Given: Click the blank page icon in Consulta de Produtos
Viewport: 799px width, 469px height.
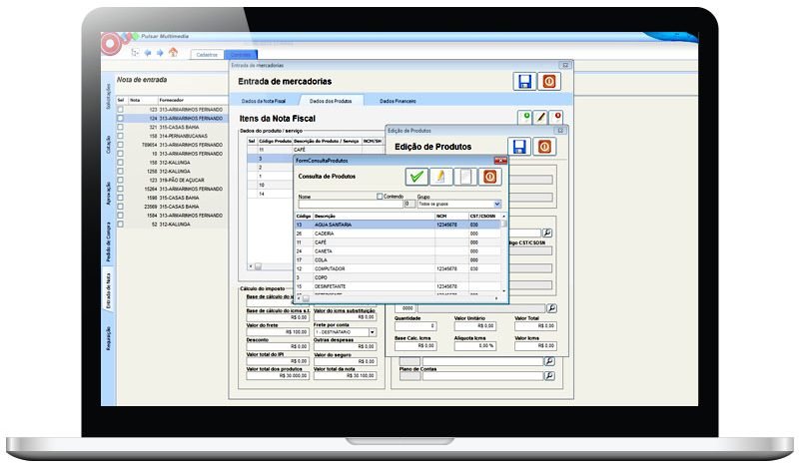Looking at the screenshot, I should (x=464, y=177).
